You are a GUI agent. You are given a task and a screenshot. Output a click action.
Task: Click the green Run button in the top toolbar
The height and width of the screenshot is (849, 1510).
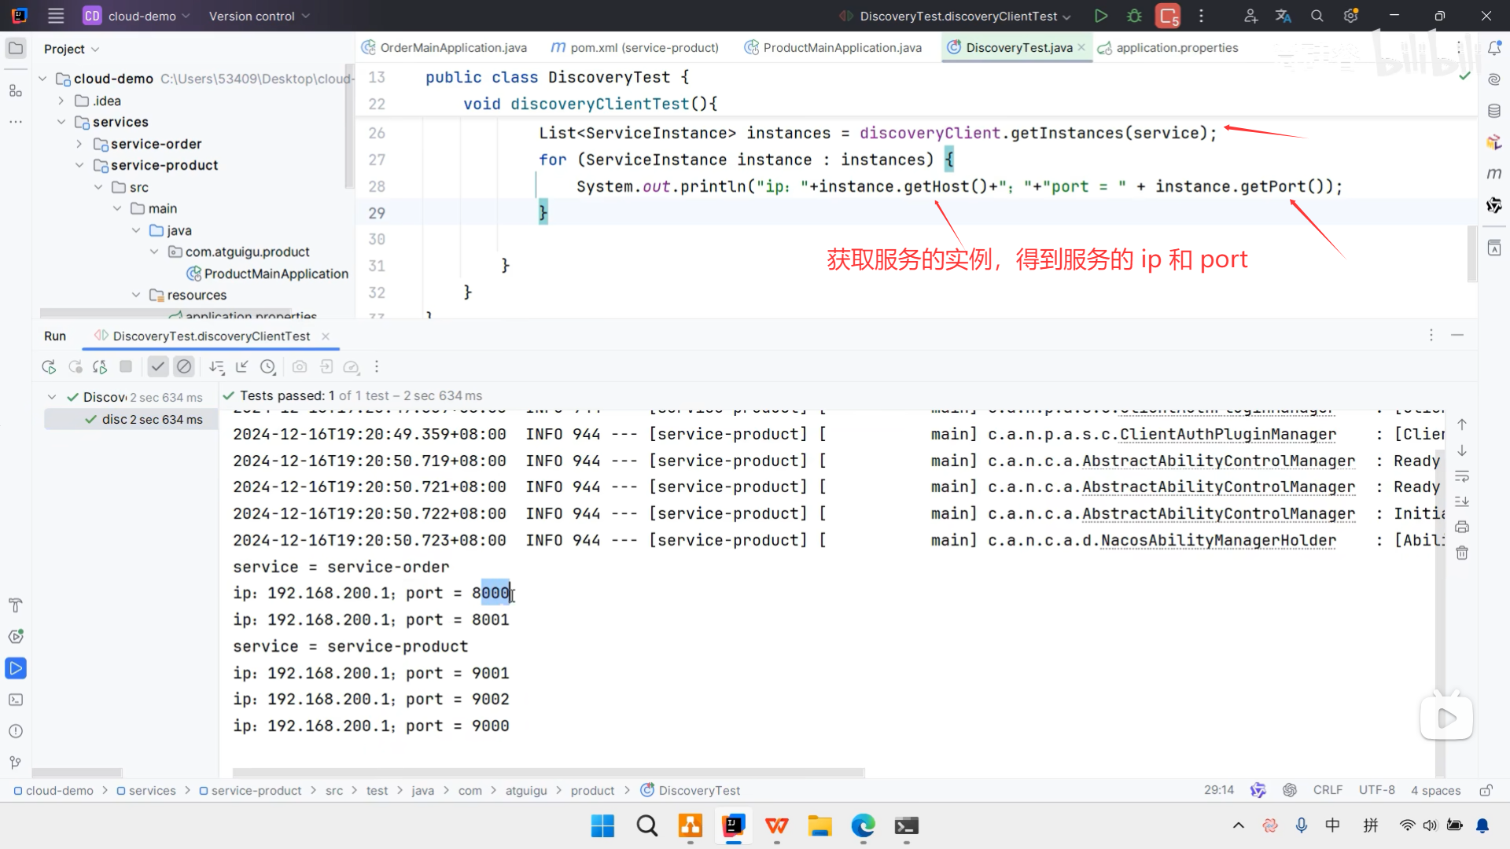point(1101,16)
